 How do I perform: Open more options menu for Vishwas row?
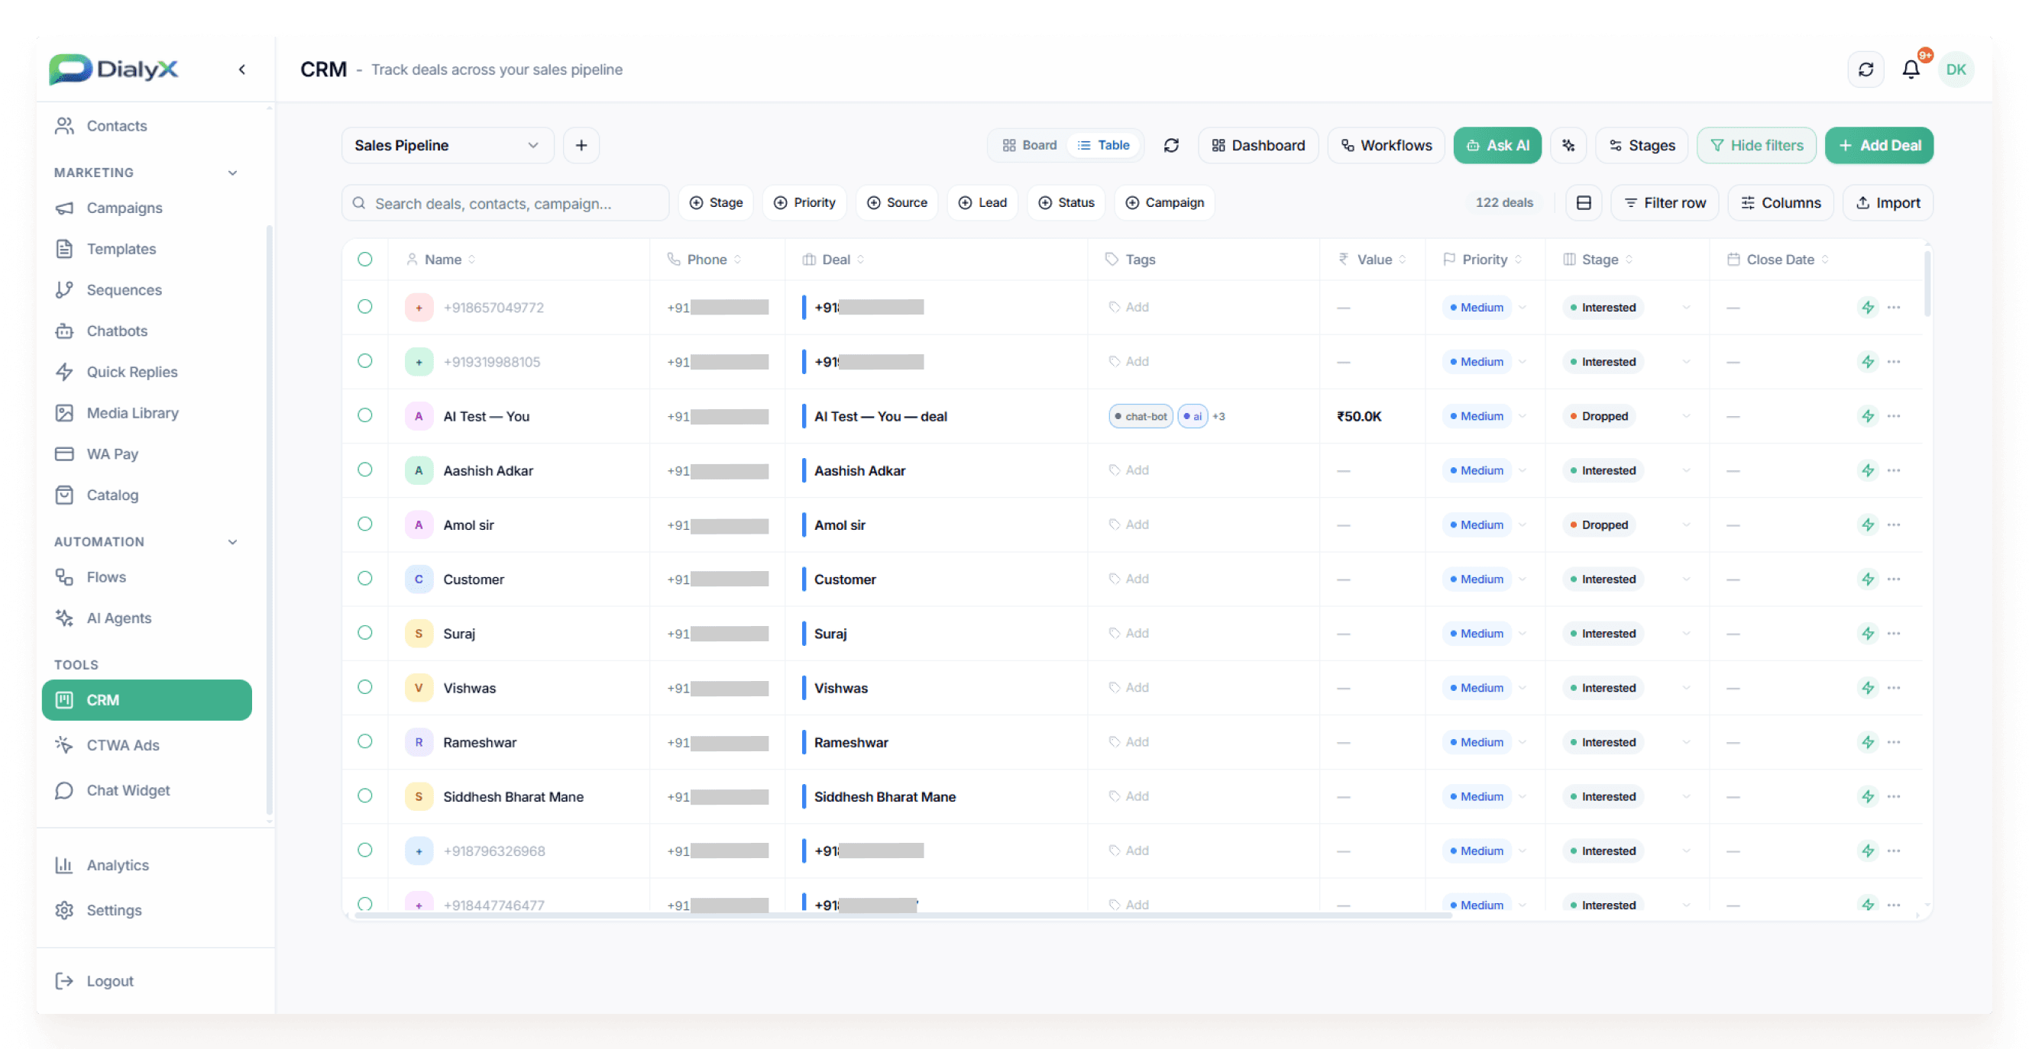[x=1895, y=688]
